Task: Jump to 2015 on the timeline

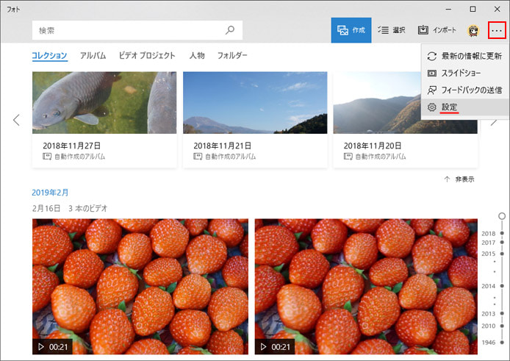Action: click(492, 254)
